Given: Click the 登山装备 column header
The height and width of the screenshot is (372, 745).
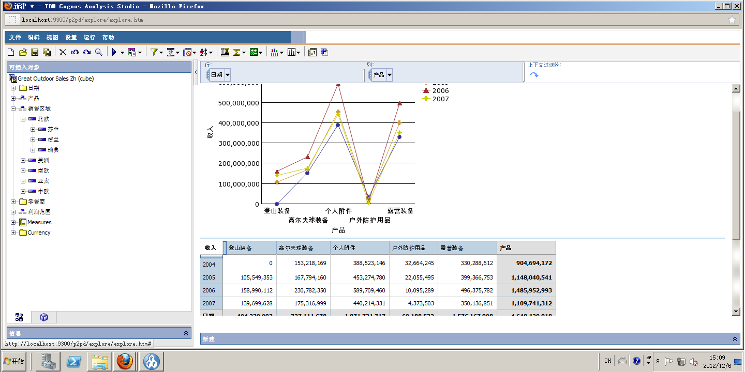Looking at the screenshot, I should tap(251, 248).
